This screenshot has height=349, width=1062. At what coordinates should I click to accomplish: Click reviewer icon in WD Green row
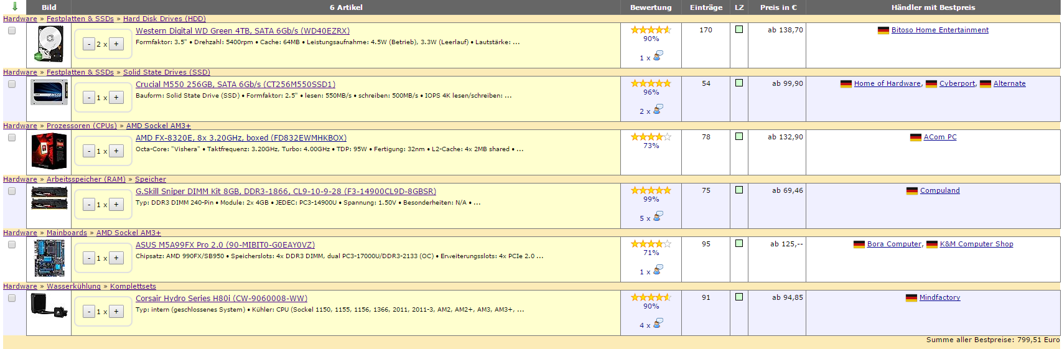(x=658, y=55)
